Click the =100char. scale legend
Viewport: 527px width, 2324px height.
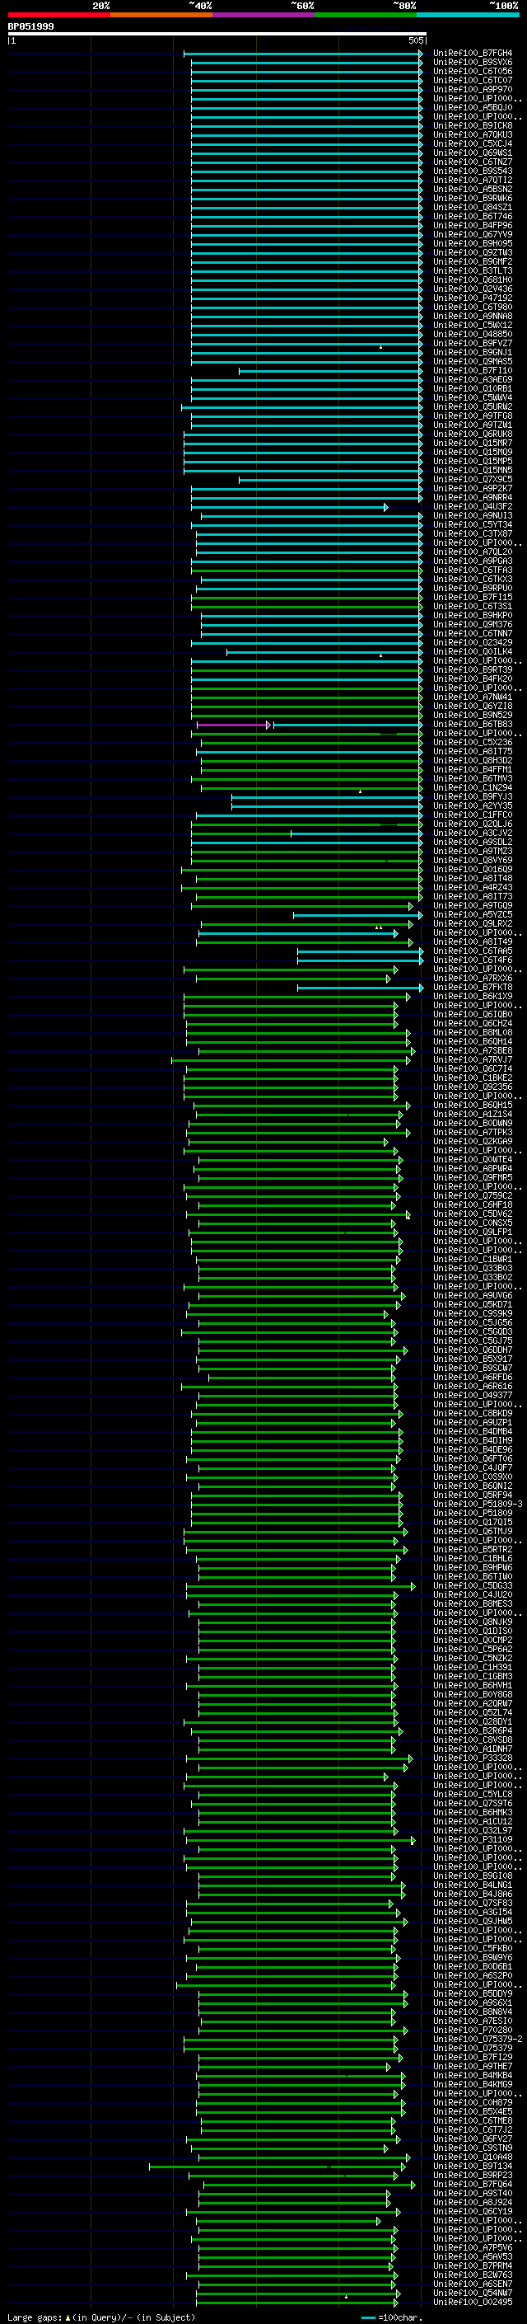391,2317
